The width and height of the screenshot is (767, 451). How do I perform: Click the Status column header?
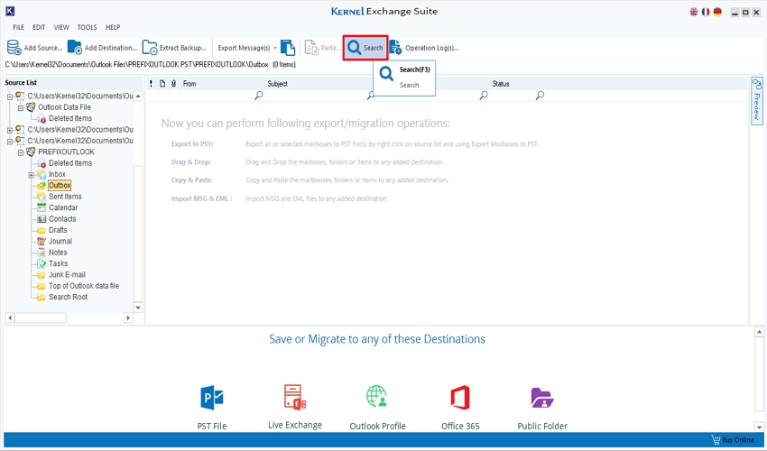point(501,84)
